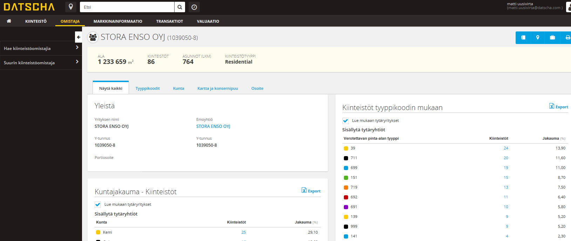Viewport: 571px width, 241px height.
Task: Open the history clock icon
Action: (194, 7)
